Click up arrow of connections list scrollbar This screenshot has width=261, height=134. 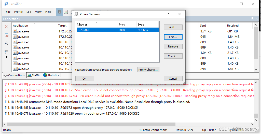point(256,25)
